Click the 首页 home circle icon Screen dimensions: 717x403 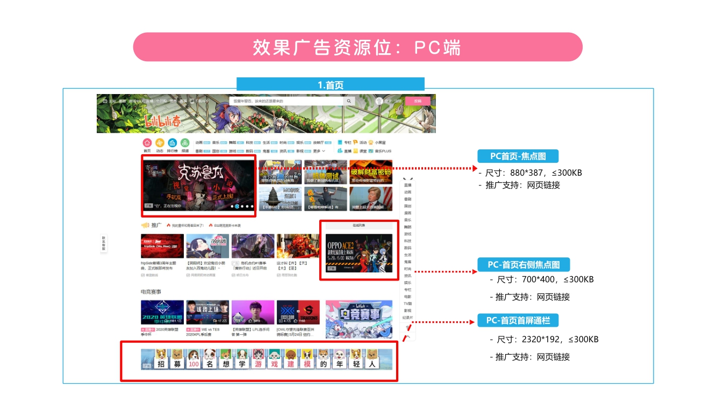tap(147, 143)
